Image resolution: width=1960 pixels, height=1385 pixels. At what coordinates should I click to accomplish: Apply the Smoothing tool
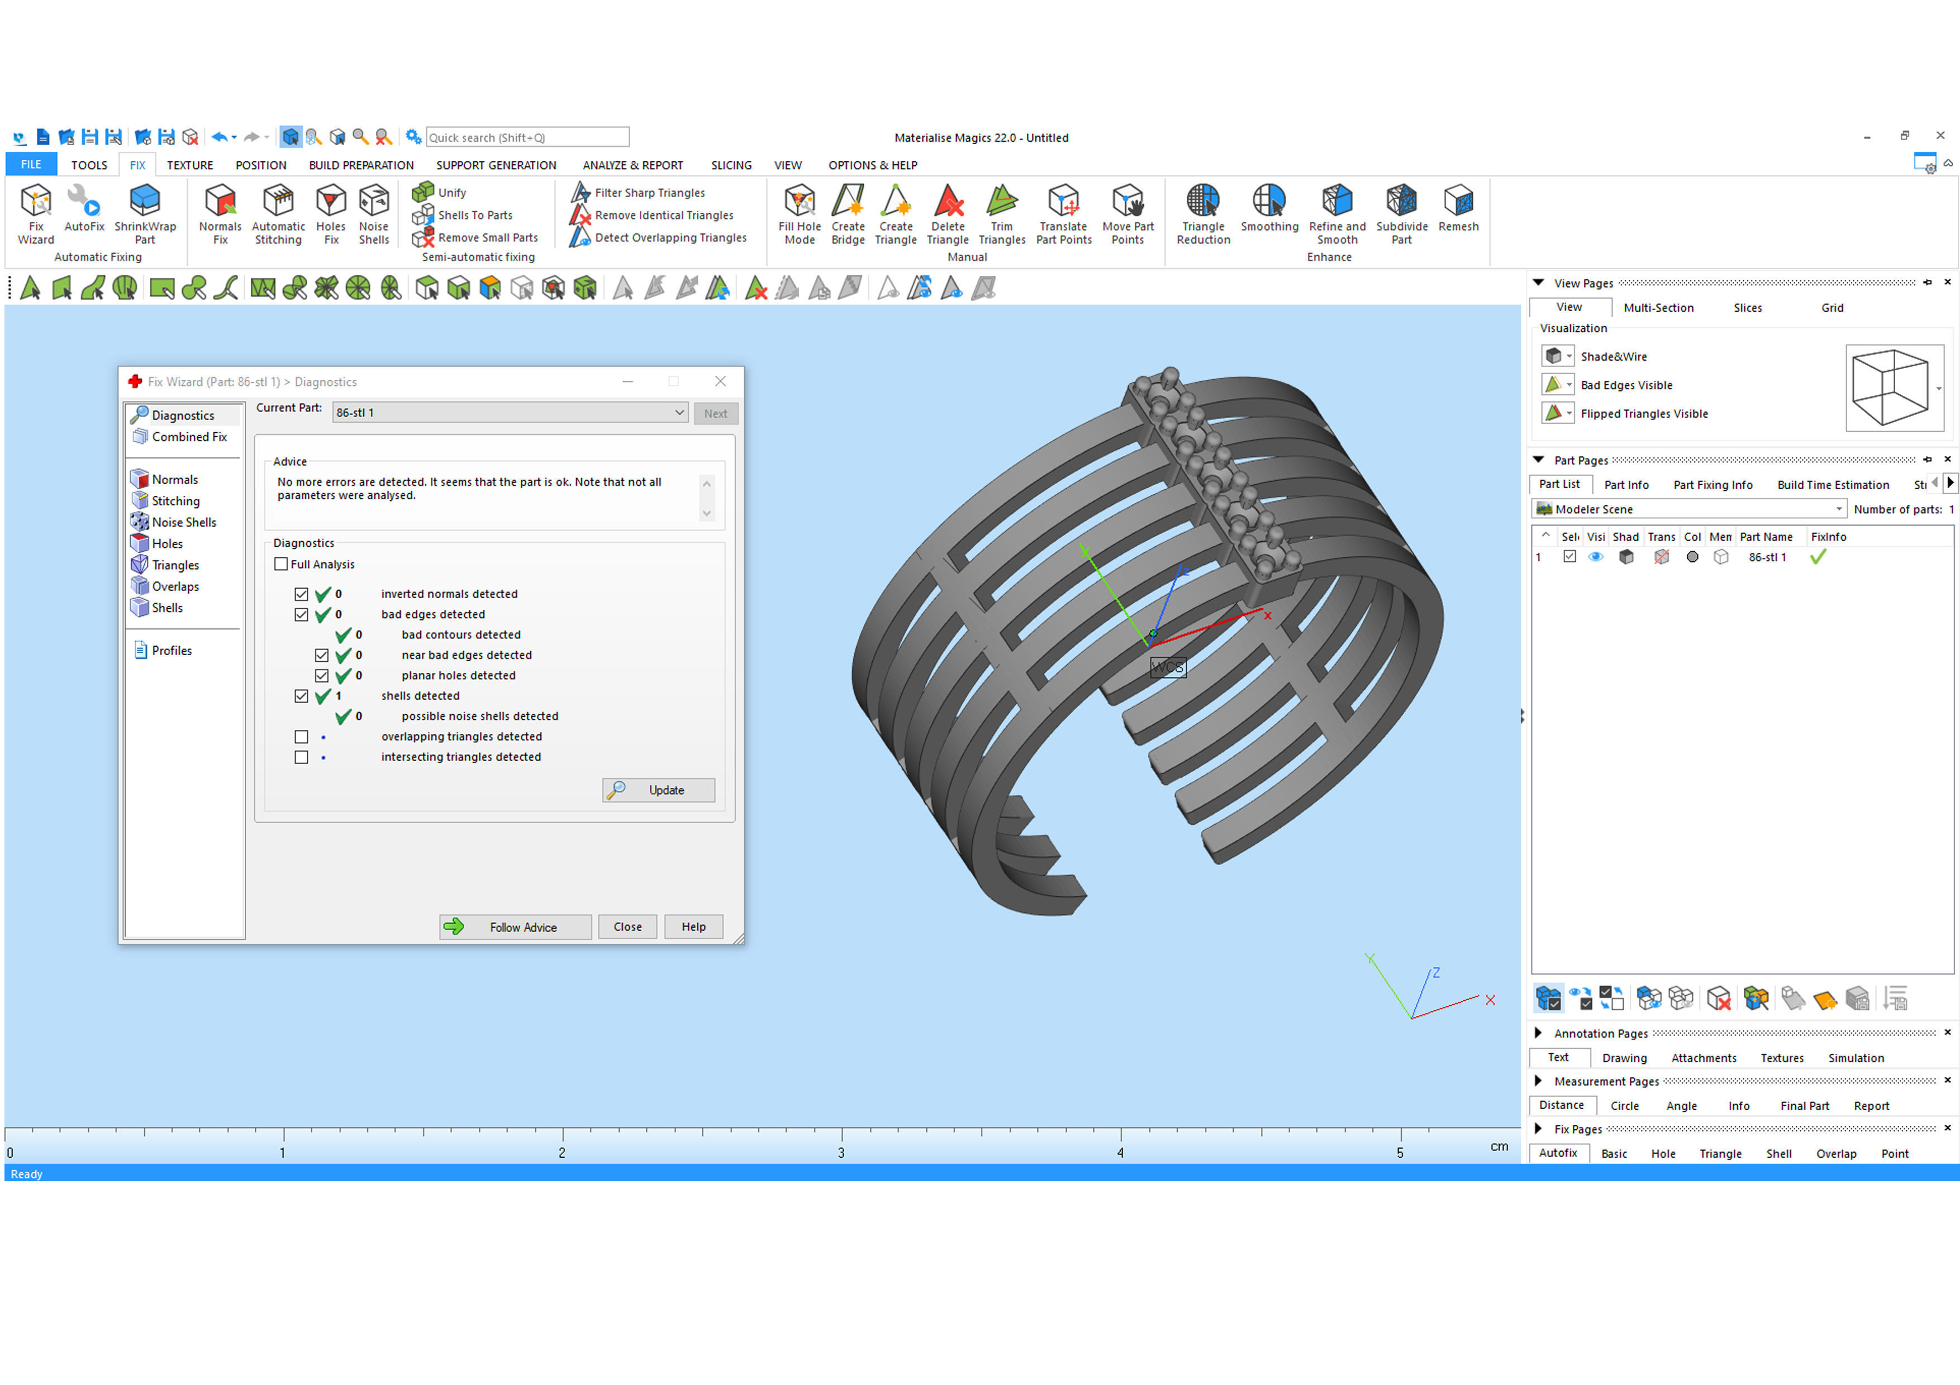tap(1269, 207)
